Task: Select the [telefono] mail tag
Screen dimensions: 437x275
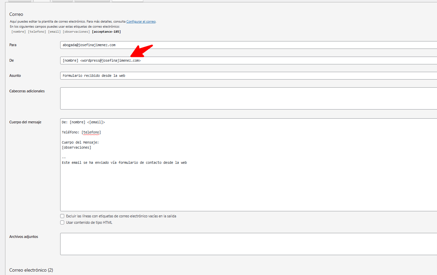Action: coord(37,32)
